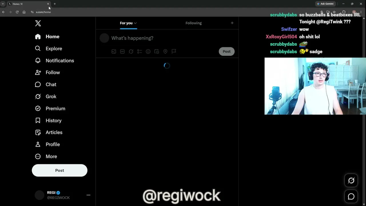Viewport: 366px width, 206px height.
Task: Click the webcam video overlay
Action: [315, 86]
